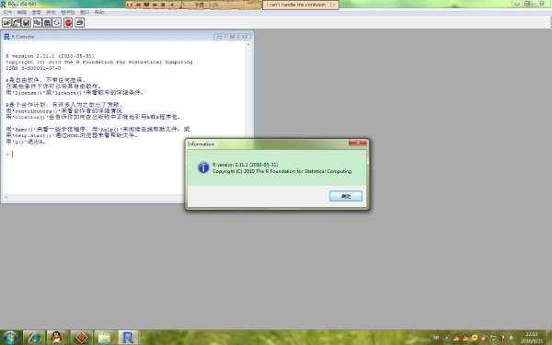Confirm the Information dialog with 确定 button

point(346,196)
